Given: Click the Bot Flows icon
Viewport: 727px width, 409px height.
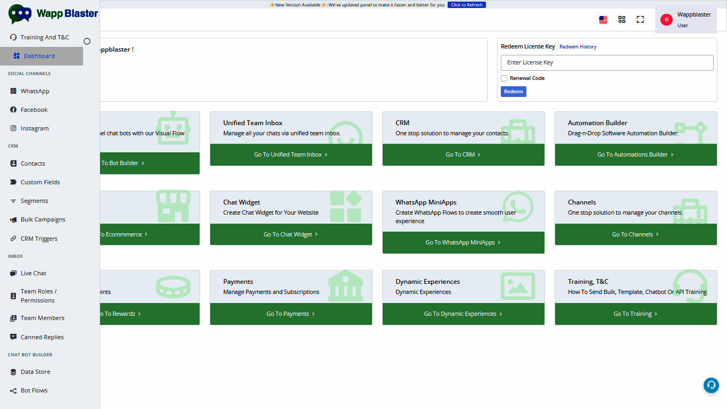Looking at the screenshot, I should coord(13,390).
